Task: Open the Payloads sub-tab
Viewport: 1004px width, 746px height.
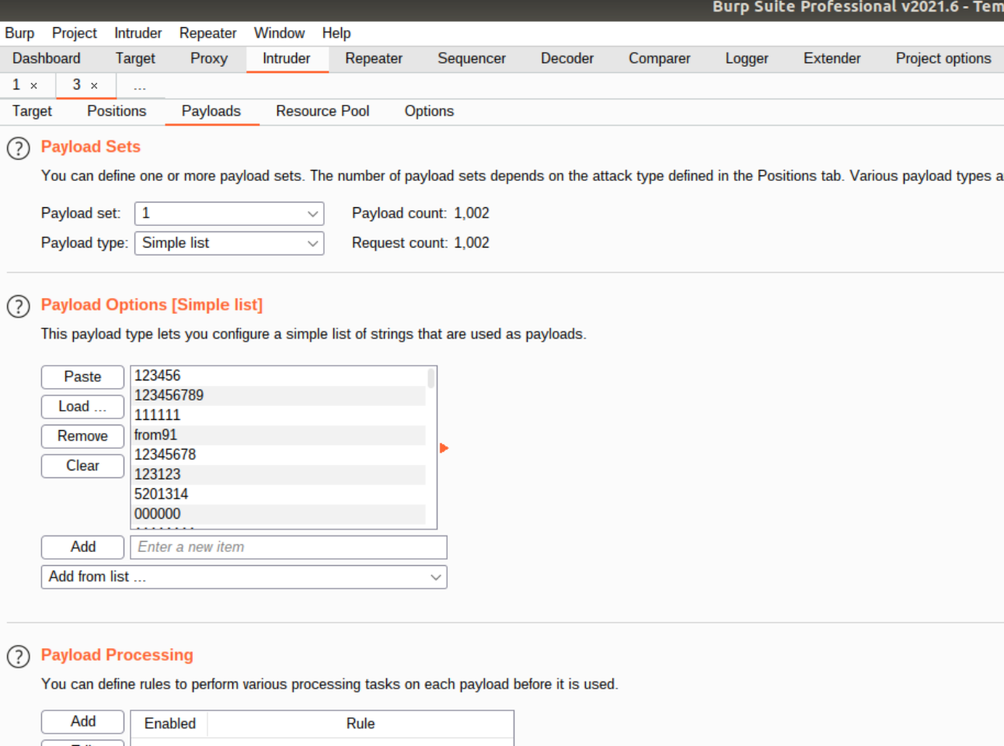Action: 211,112
